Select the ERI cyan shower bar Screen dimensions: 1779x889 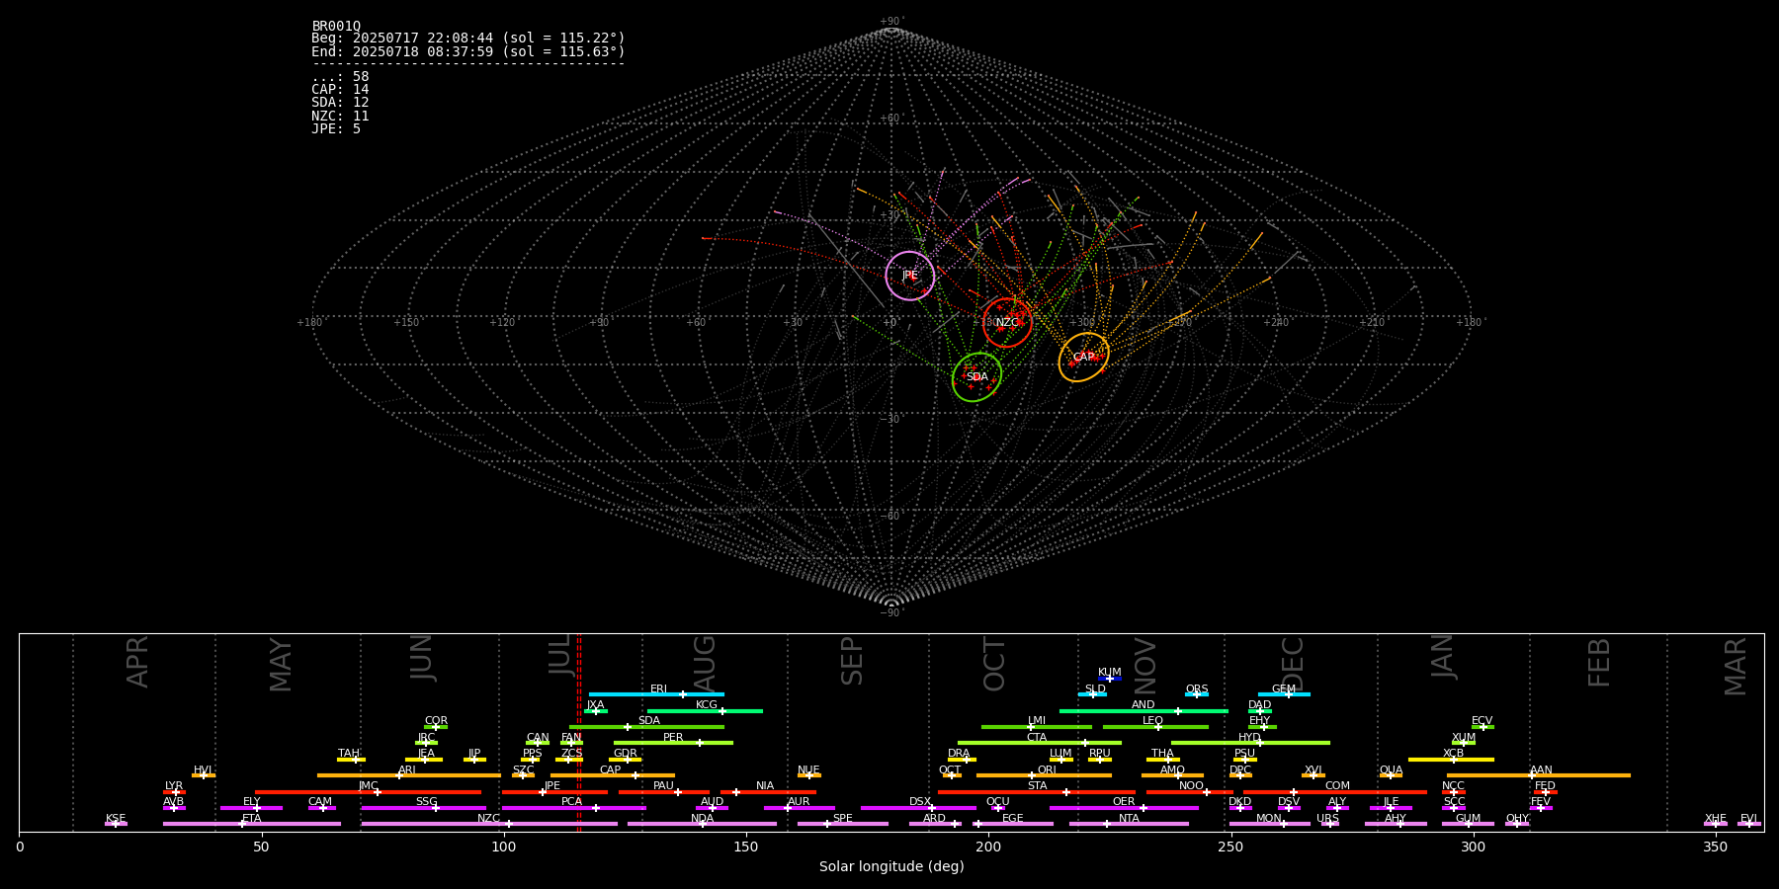pyautogui.click(x=656, y=694)
